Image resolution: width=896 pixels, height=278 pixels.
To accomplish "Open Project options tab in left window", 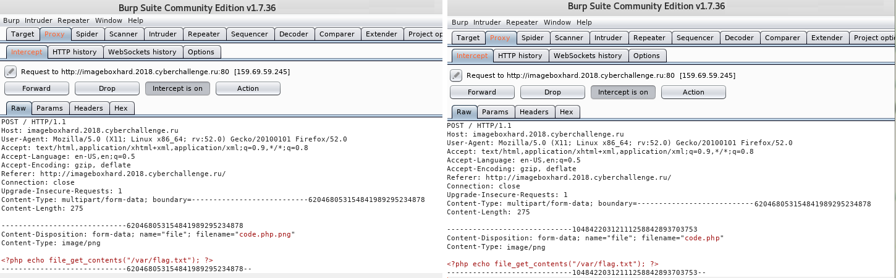I will [x=423, y=34].
